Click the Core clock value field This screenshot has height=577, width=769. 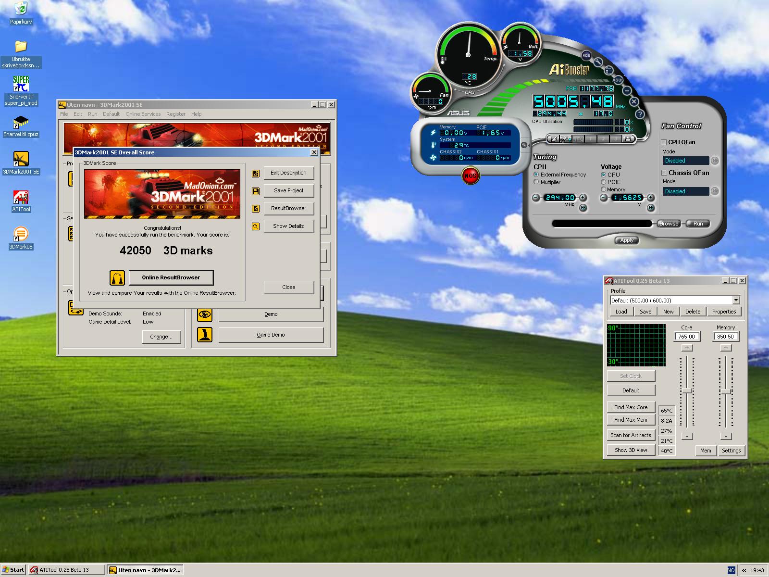pos(686,337)
